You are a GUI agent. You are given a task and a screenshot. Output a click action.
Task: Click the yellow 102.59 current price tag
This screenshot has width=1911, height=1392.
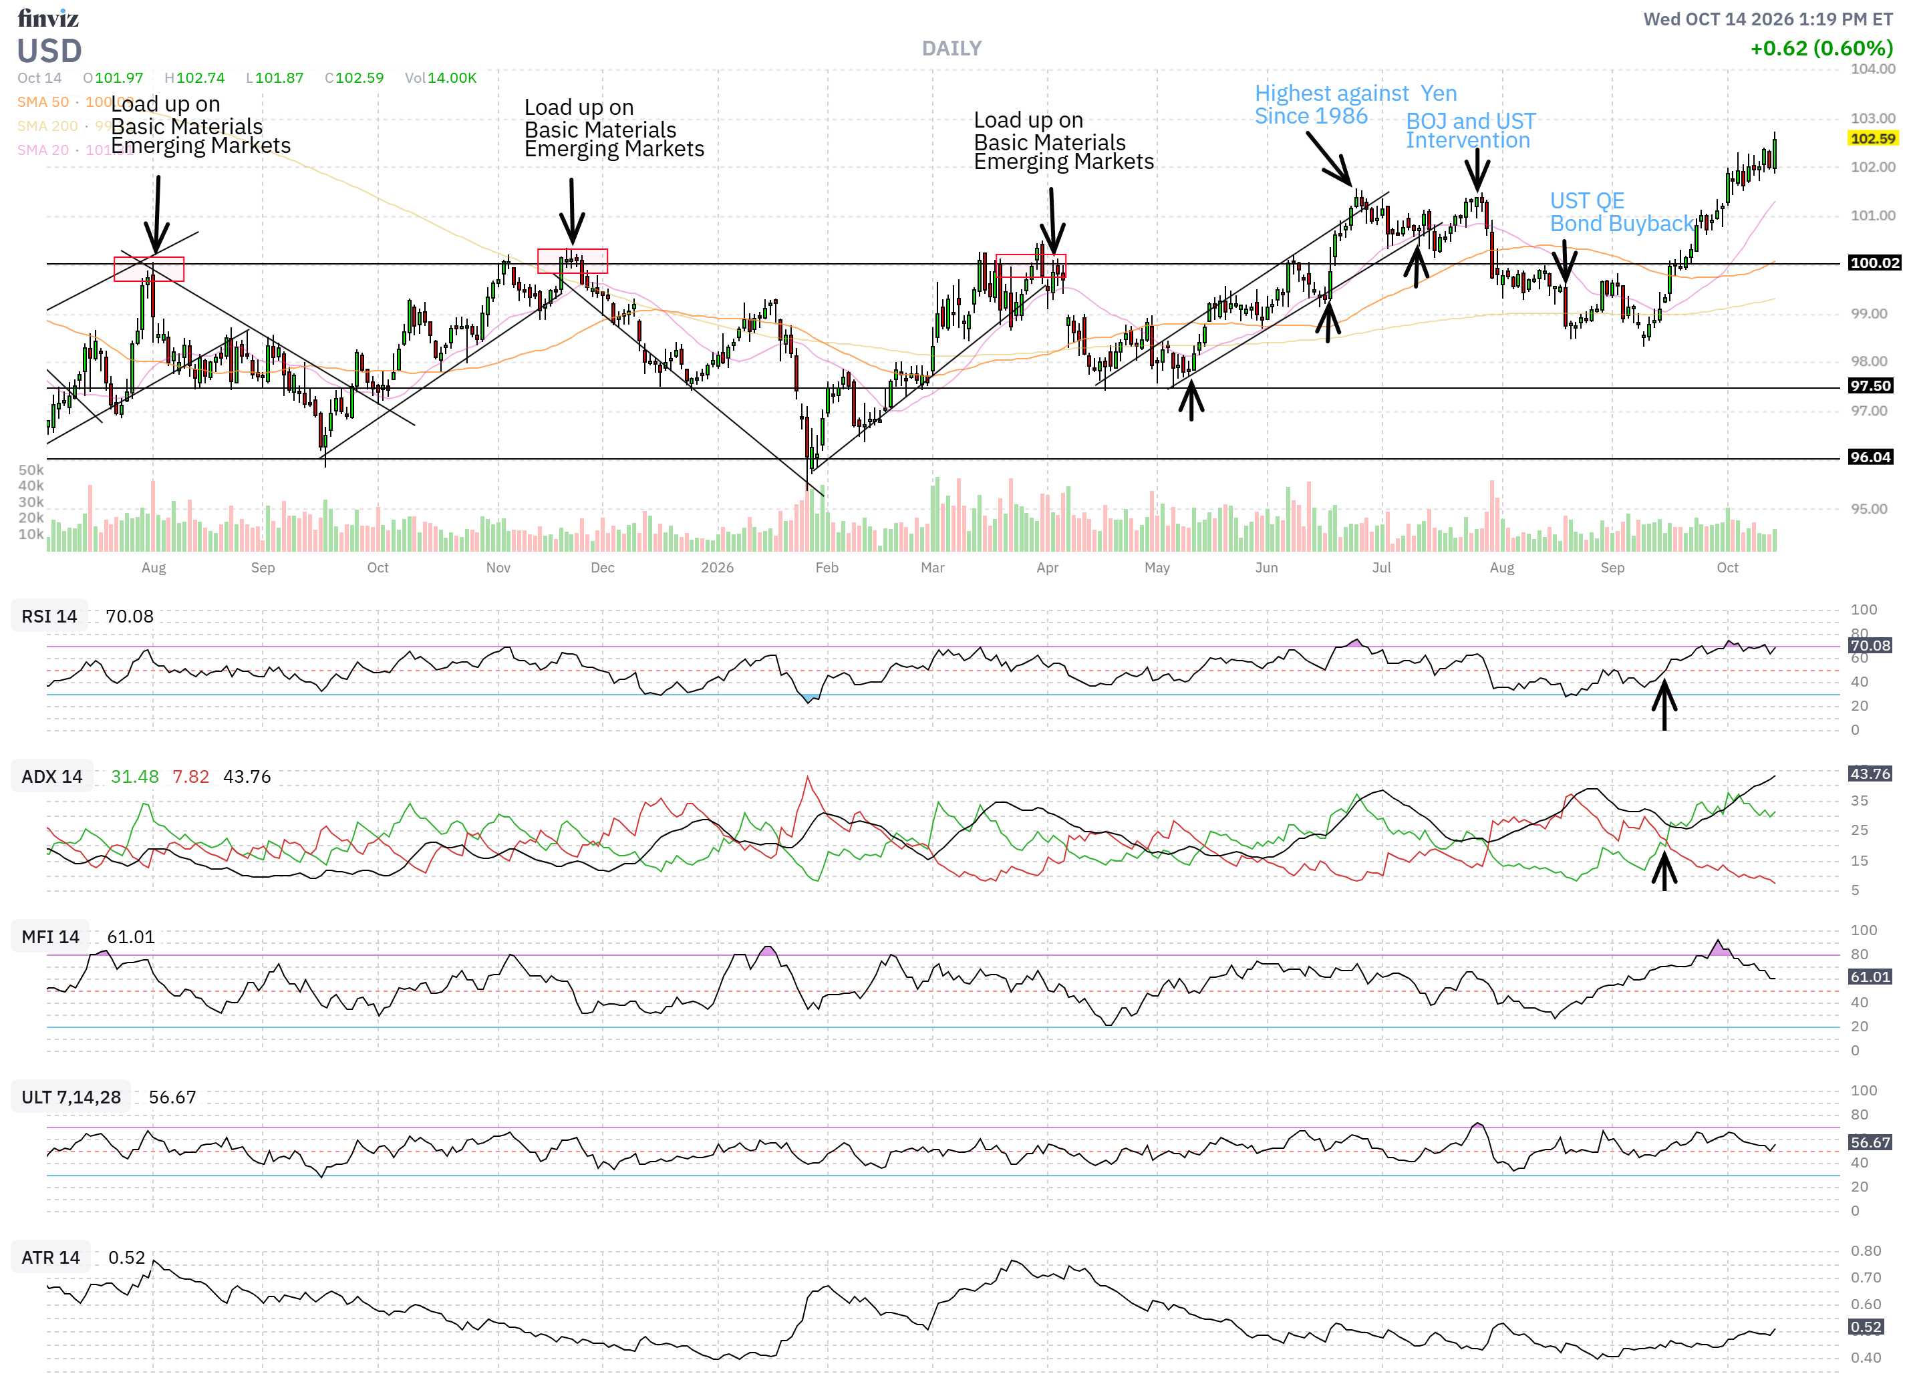(1872, 139)
